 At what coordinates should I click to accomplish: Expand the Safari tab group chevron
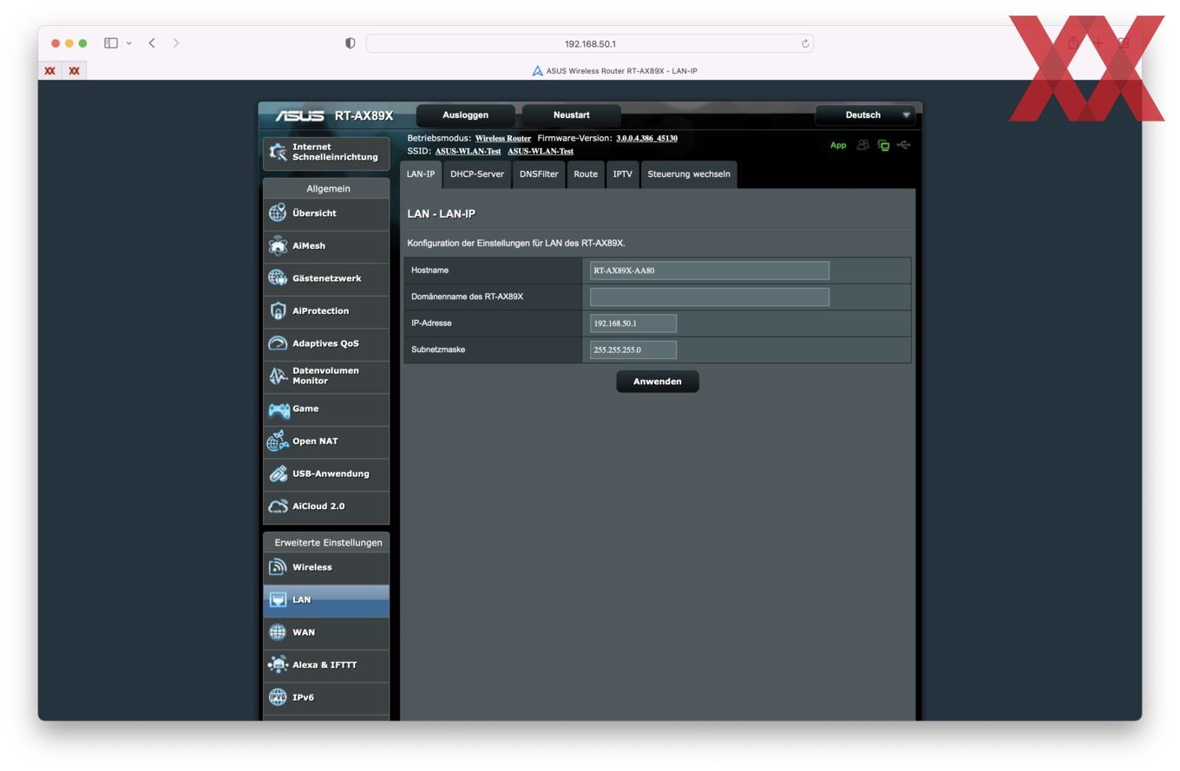coord(128,42)
